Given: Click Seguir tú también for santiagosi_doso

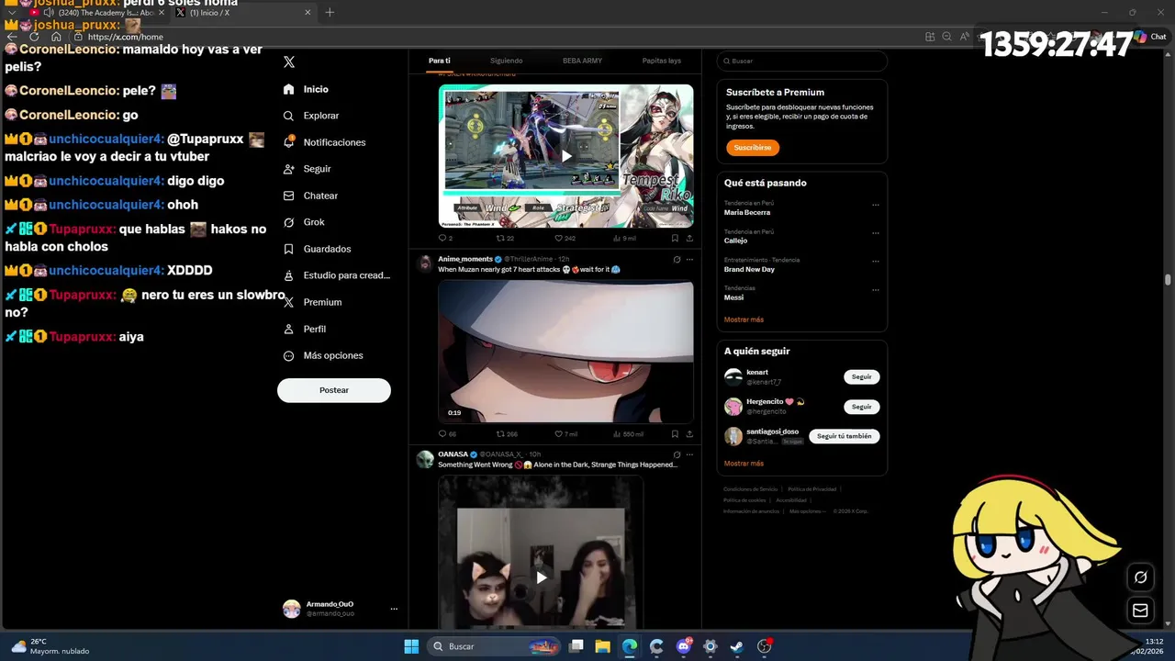Looking at the screenshot, I should pyautogui.click(x=845, y=436).
